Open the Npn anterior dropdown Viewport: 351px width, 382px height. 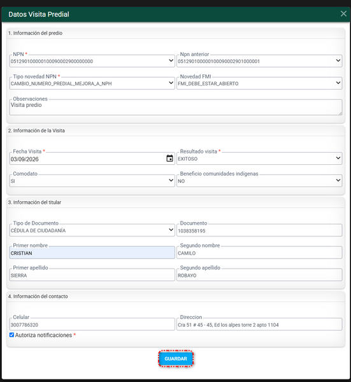click(x=259, y=61)
